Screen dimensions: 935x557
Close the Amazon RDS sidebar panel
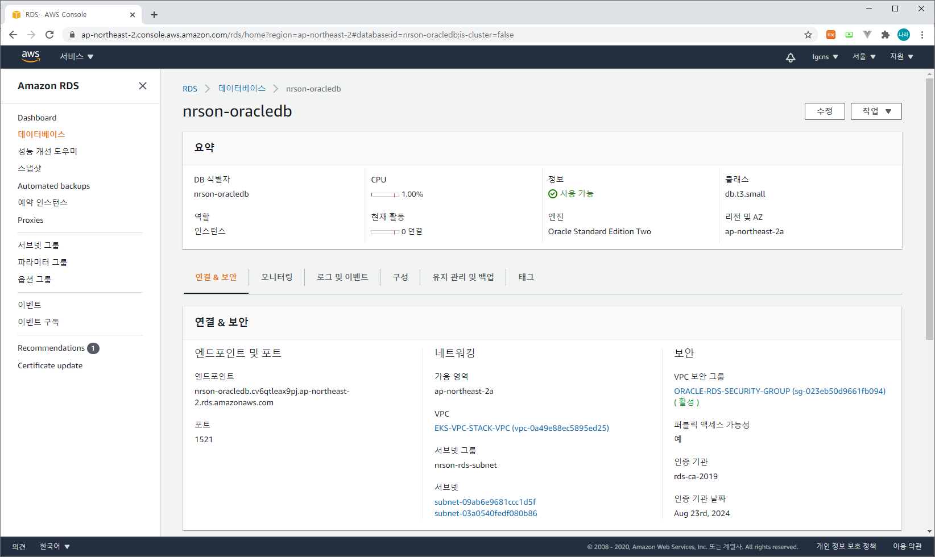(143, 86)
